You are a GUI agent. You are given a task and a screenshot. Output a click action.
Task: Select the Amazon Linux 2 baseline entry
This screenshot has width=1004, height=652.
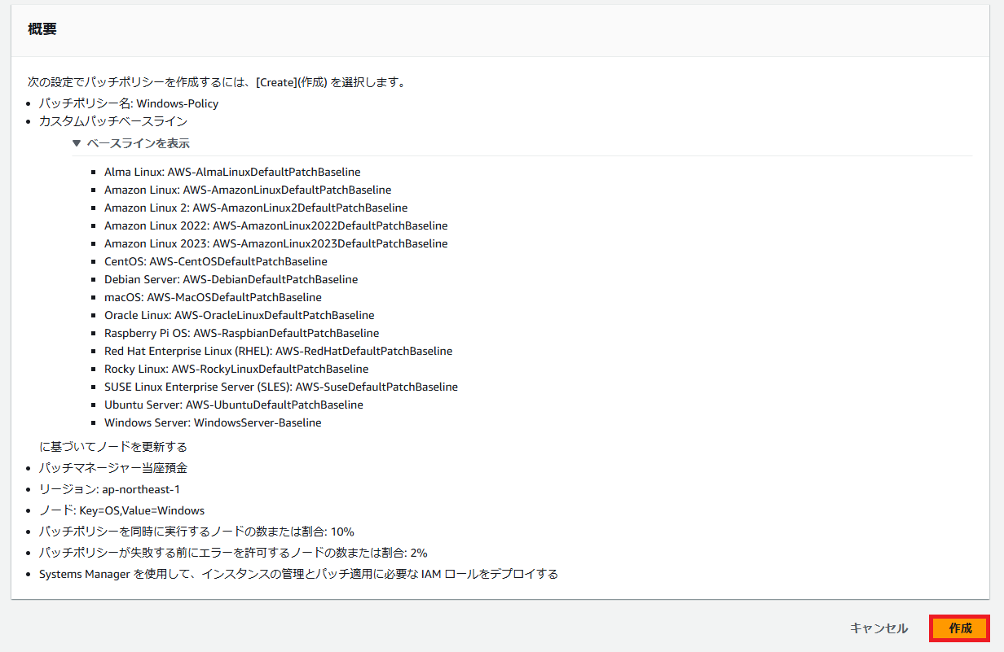(256, 208)
